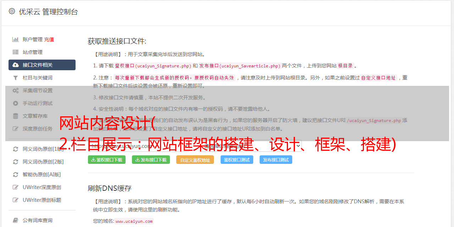This screenshot has height=227, width=454.
Task: Click the orange 自定义鉴权地址 button
Action: click(195, 160)
